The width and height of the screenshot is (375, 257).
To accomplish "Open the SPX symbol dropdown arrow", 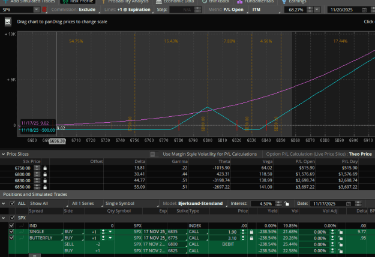I will point(37,10).
